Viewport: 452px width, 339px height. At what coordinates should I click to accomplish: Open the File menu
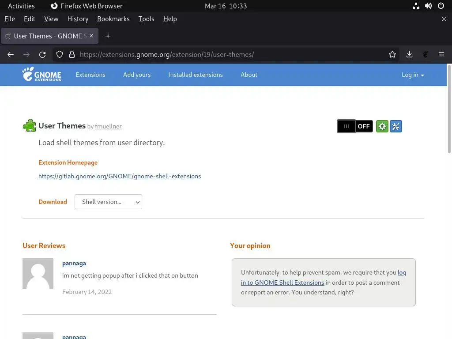click(10, 19)
